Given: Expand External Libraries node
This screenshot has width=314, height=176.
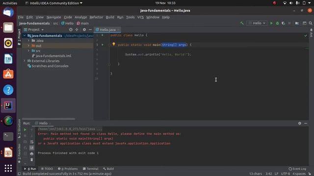Looking at the screenshot, I should 25,61.
